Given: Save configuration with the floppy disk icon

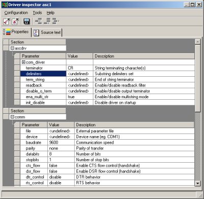Looking at the screenshot, I should tap(27, 21).
